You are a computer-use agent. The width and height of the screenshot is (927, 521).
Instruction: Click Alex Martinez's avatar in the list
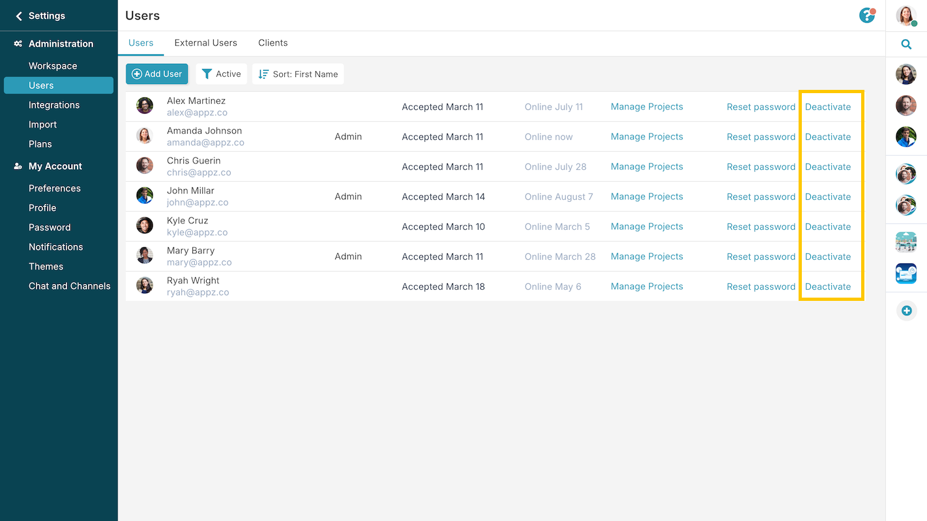pyautogui.click(x=145, y=106)
